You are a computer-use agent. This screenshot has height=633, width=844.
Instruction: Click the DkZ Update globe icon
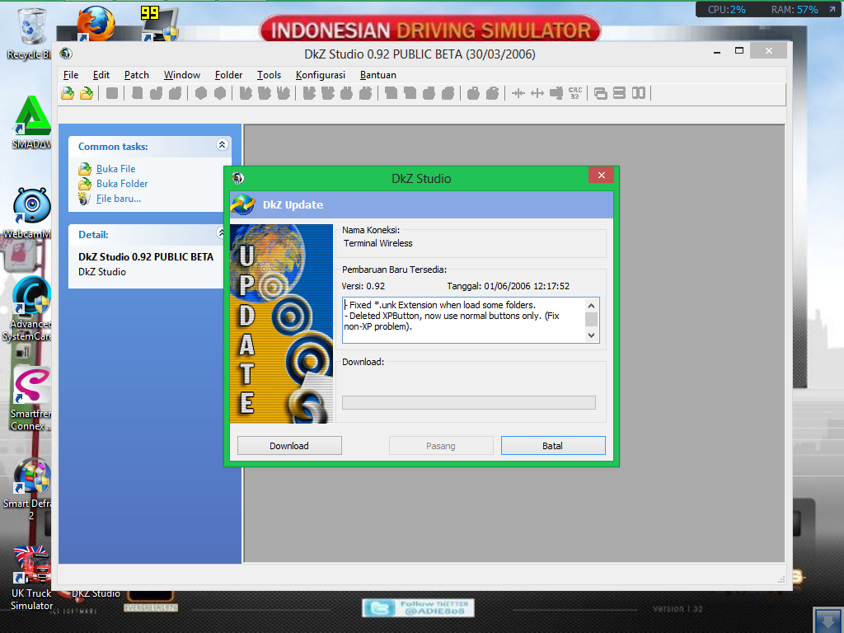[243, 205]
